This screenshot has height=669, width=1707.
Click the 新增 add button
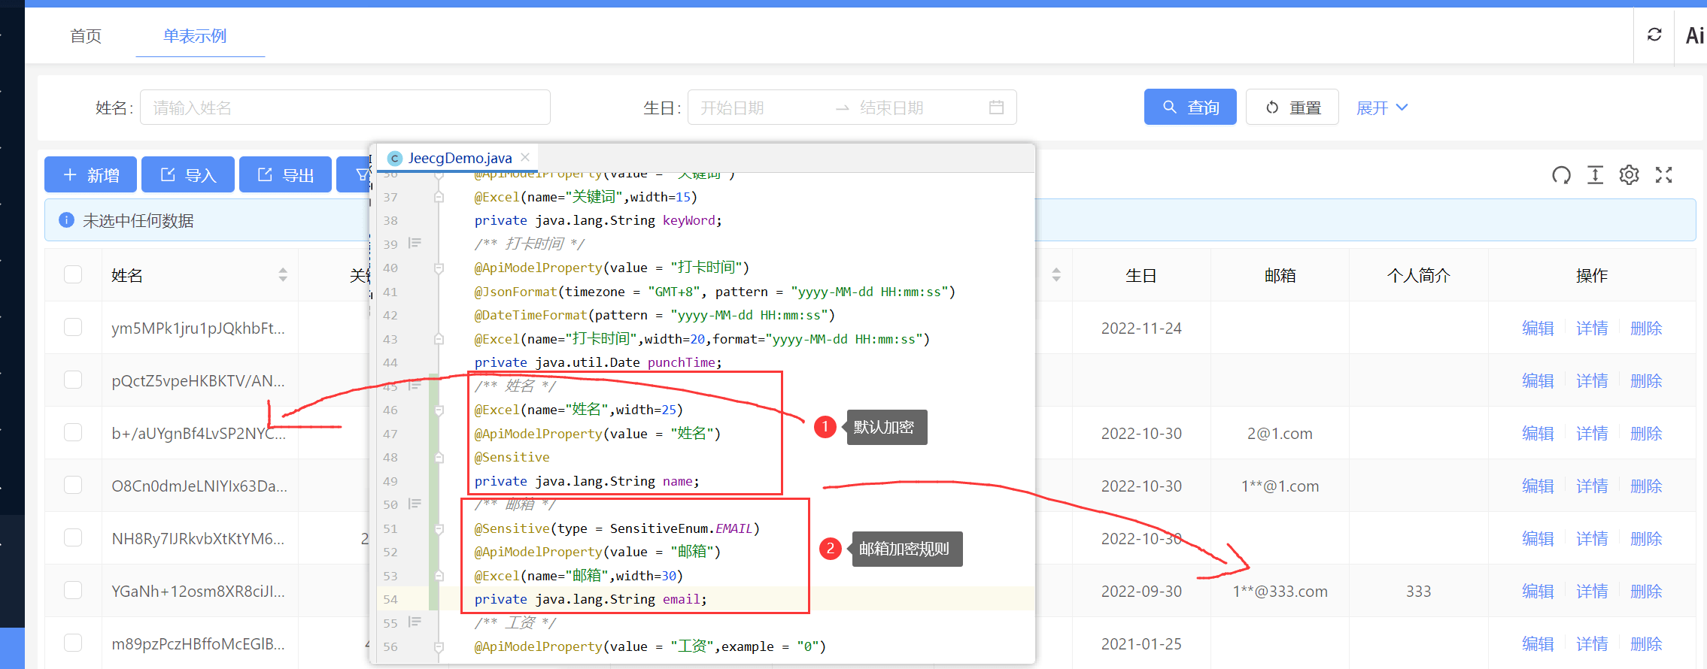pos(91,175)
